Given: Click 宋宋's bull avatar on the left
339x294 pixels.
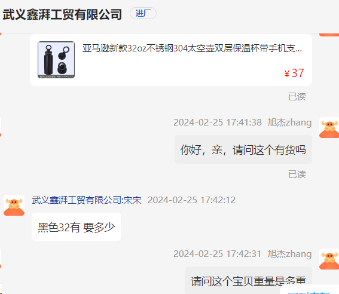Looking at the screenshot, I should tap(14, 205).
